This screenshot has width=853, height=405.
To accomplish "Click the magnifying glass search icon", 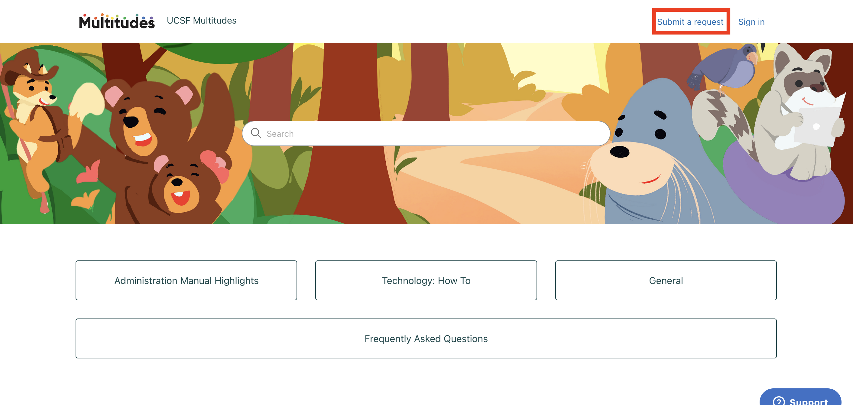I will point(256,133).
